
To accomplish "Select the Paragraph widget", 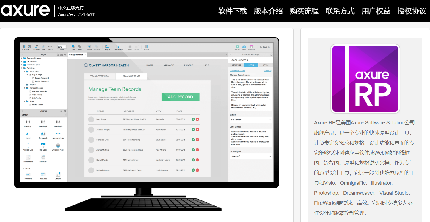I will (x=43, y=135).
